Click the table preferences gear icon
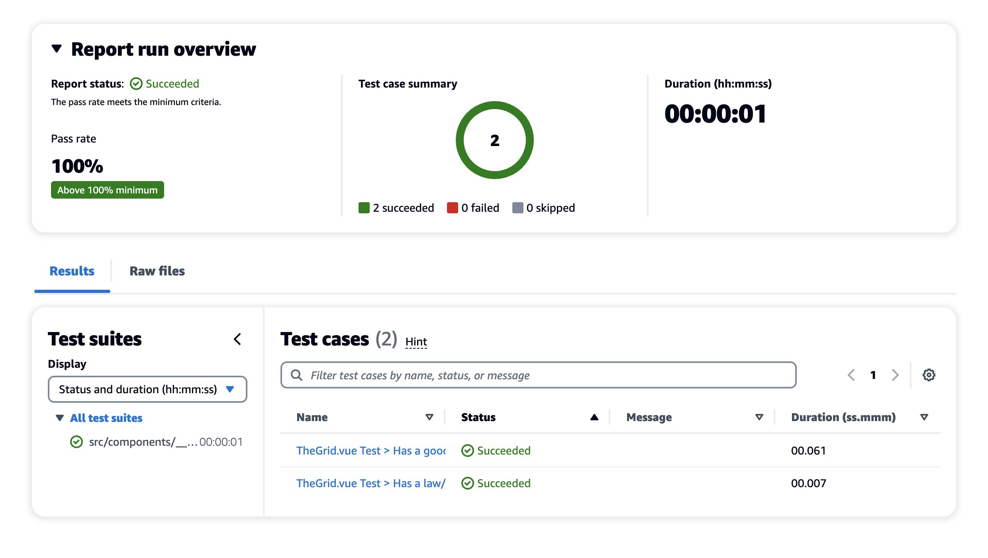This screenshot has height=558, width=988. (x=929, y=375)
